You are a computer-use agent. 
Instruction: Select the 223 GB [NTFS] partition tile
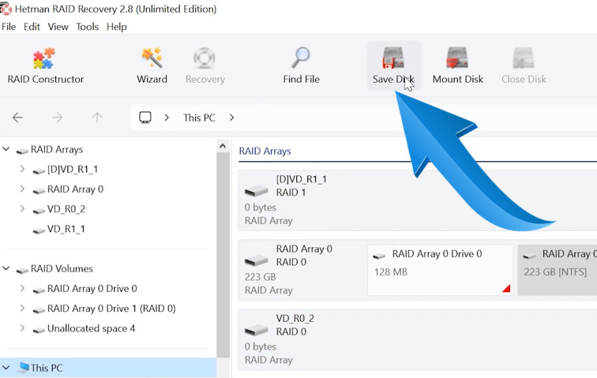coord(558,270)
